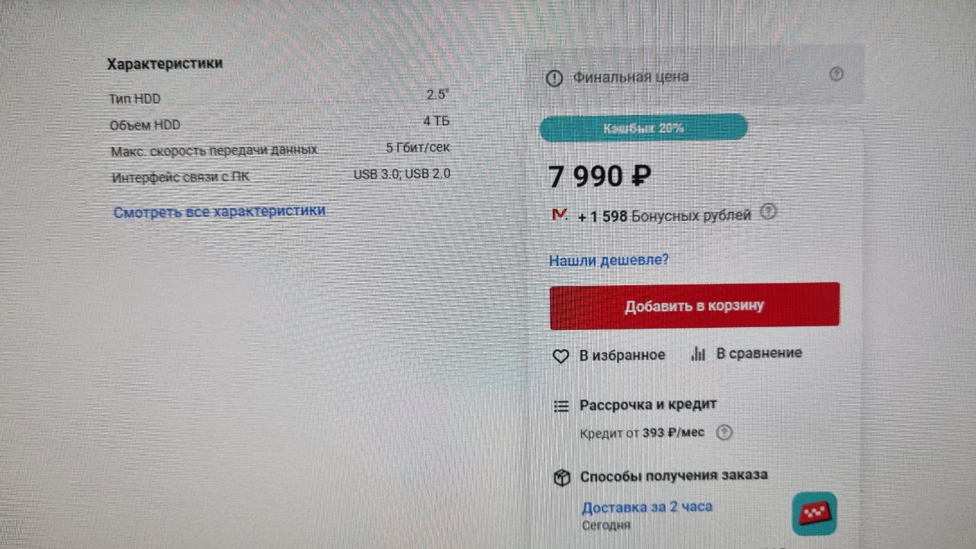Click the list icon beside Рассрочка и кредит
The height and width of the screenshot is (549, 976).
click(561, 406)
